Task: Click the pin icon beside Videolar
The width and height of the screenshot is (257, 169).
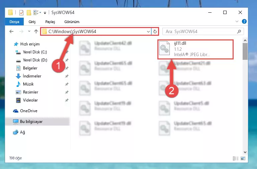Action: coord(67,100)
